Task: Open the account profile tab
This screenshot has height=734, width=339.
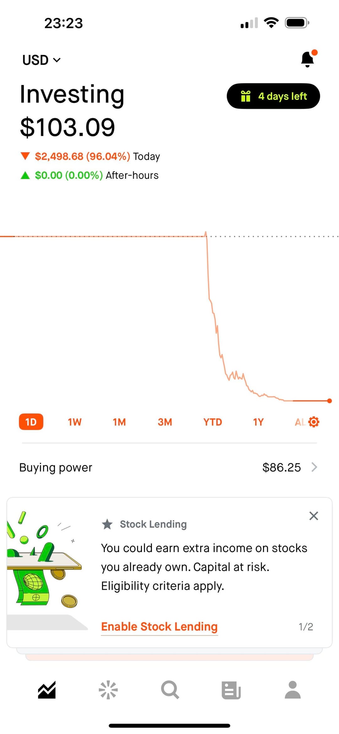Action: coord(293,690)
